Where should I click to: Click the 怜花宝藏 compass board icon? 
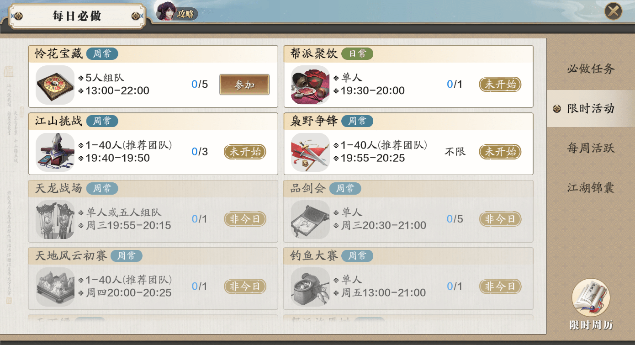pyautogui.click(x=55, y=85)
